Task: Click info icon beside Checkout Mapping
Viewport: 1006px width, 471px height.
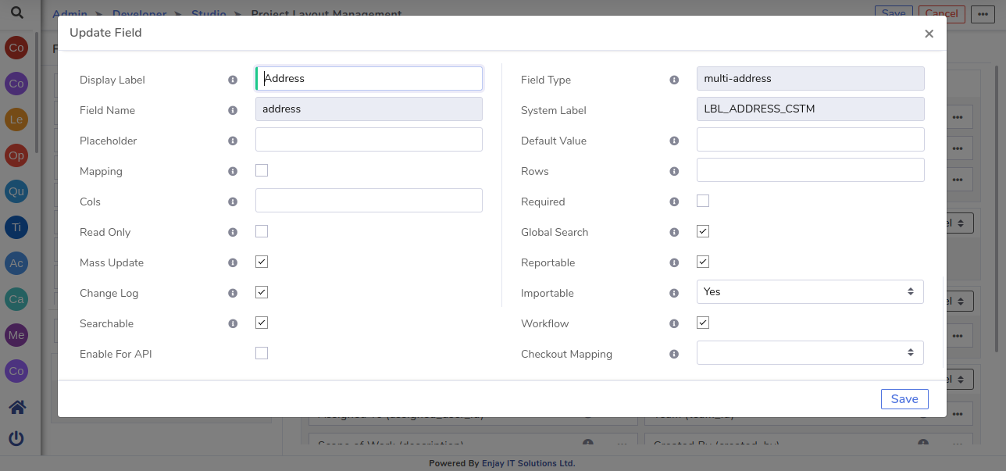Action: 674,354
